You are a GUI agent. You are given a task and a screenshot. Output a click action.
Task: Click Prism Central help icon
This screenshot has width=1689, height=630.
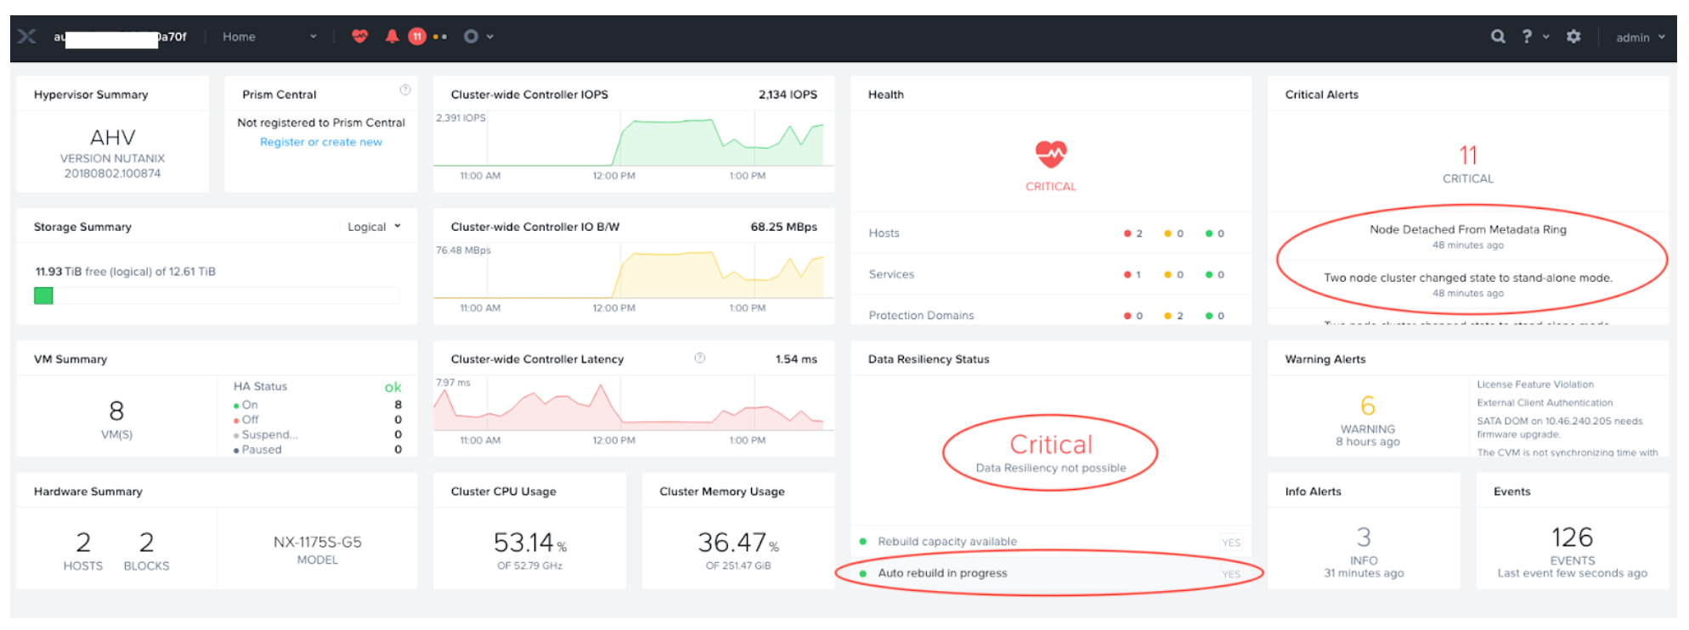405,90
